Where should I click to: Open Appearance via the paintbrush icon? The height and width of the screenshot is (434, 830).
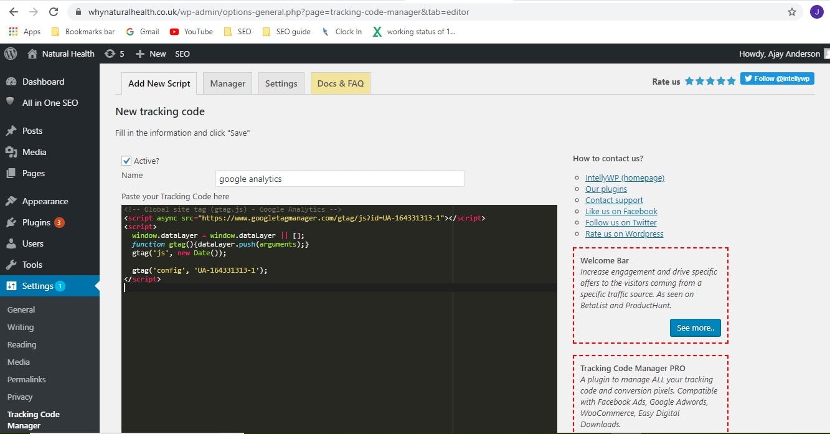[x=14, y=200]
